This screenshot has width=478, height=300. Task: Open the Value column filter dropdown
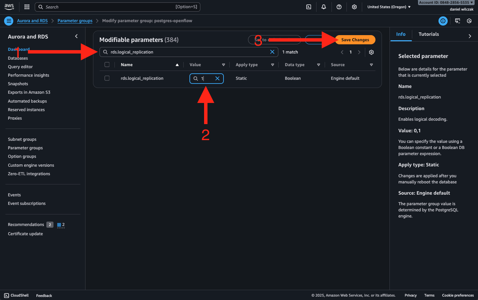(223, 65)
